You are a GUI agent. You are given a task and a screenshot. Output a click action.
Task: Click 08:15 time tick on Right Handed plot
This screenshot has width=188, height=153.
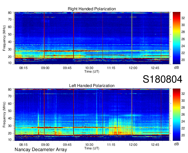pos(23,68)
